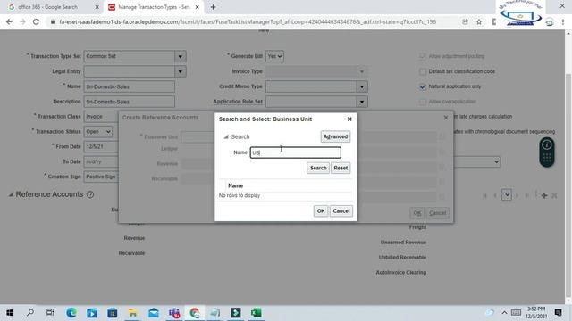This screenshot has width=572, height=321.
Task: Collapse the Reference Accounts section
Action: click(11, 194)
